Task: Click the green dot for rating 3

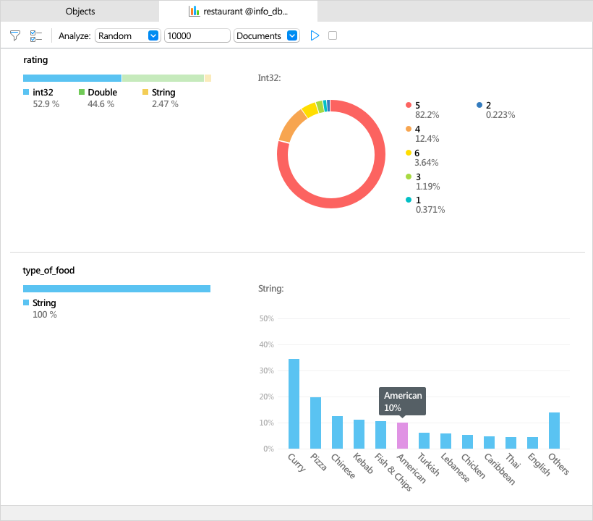Action: point(409,177)
